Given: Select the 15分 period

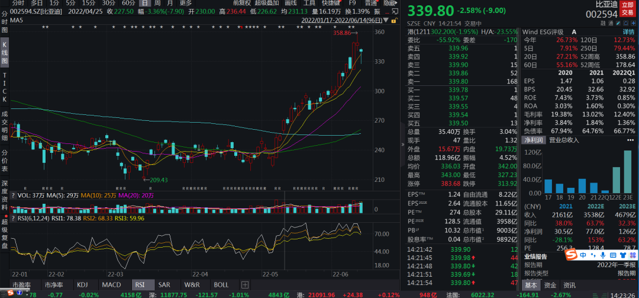Looking at the screenshot, I should pyautogui.click(x=88, y=3).
